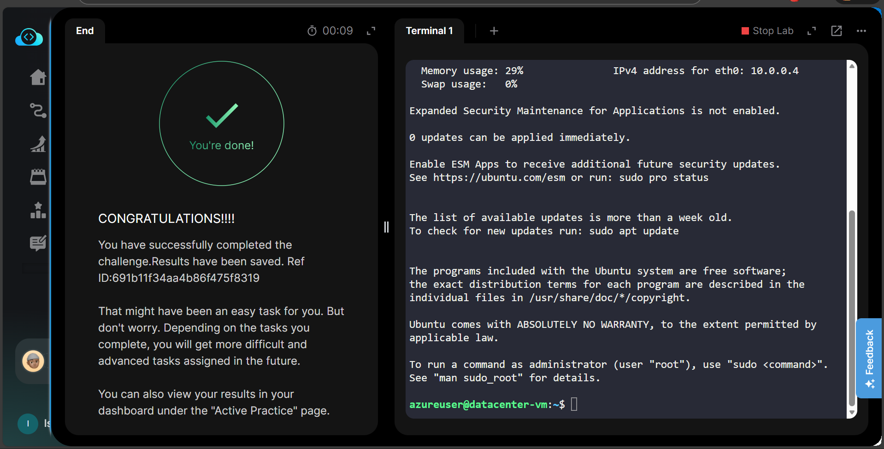This screenshot has width=884, height=449.
Task: Click the feedback note sidebar icon
Action: 38,243
